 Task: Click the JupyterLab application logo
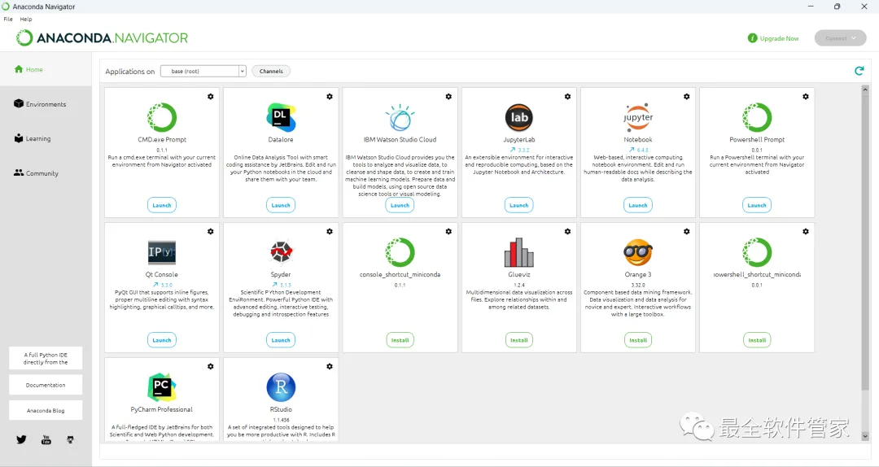click(519, 117)
